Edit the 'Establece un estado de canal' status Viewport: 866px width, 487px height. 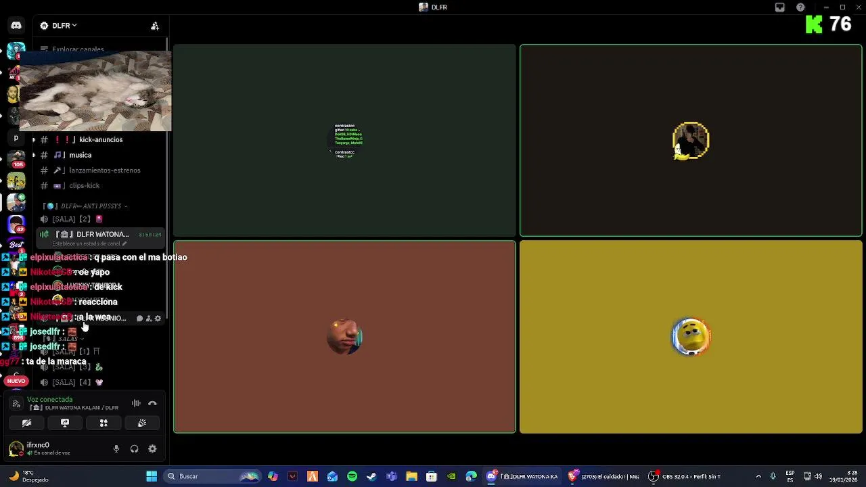(x=89, y=243)
